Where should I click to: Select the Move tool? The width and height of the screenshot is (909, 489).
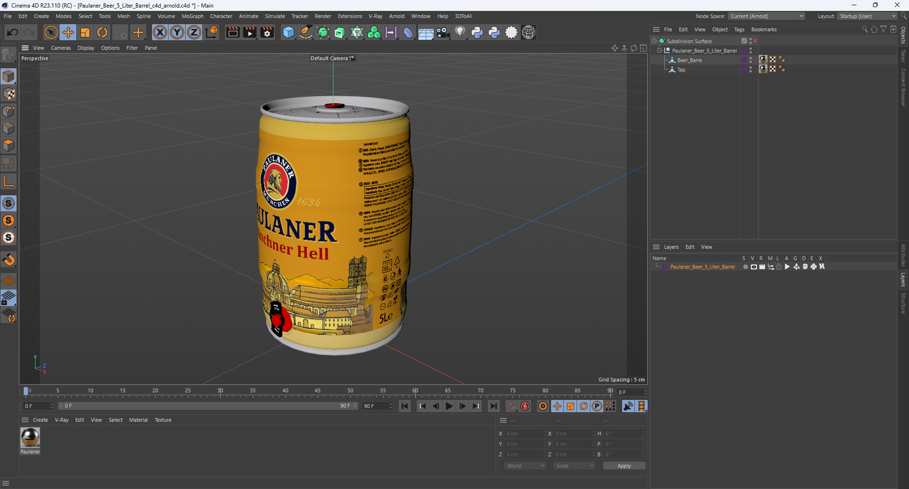(68, 32)
